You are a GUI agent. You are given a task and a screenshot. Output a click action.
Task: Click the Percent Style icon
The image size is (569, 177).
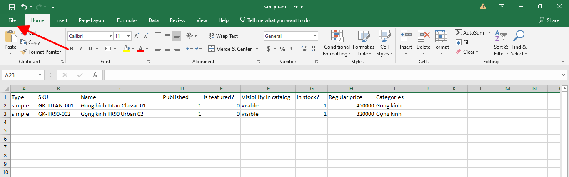click(282, 49)
